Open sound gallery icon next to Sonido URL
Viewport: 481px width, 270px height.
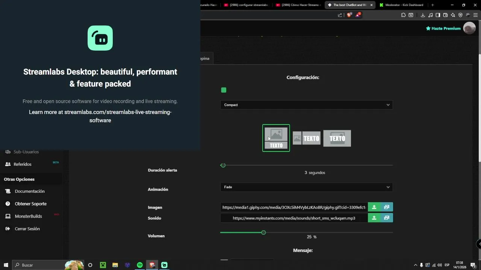click(387, 218)
